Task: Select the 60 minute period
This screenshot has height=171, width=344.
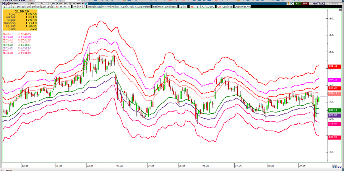Action: coord(38,6)
